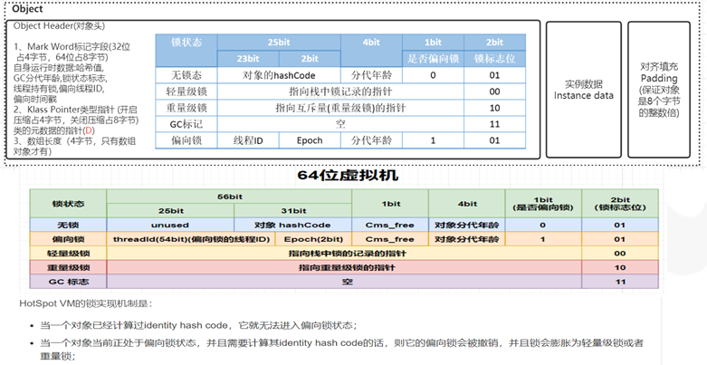707x365 pixels.
Task: Click the "线程ID" cell
Action: pos(248,140)
